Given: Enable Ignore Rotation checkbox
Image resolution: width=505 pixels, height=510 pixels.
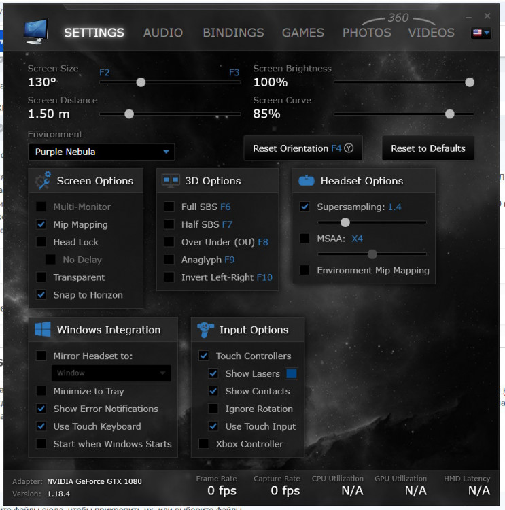Looking at the screenshot, I should (213, 409).
